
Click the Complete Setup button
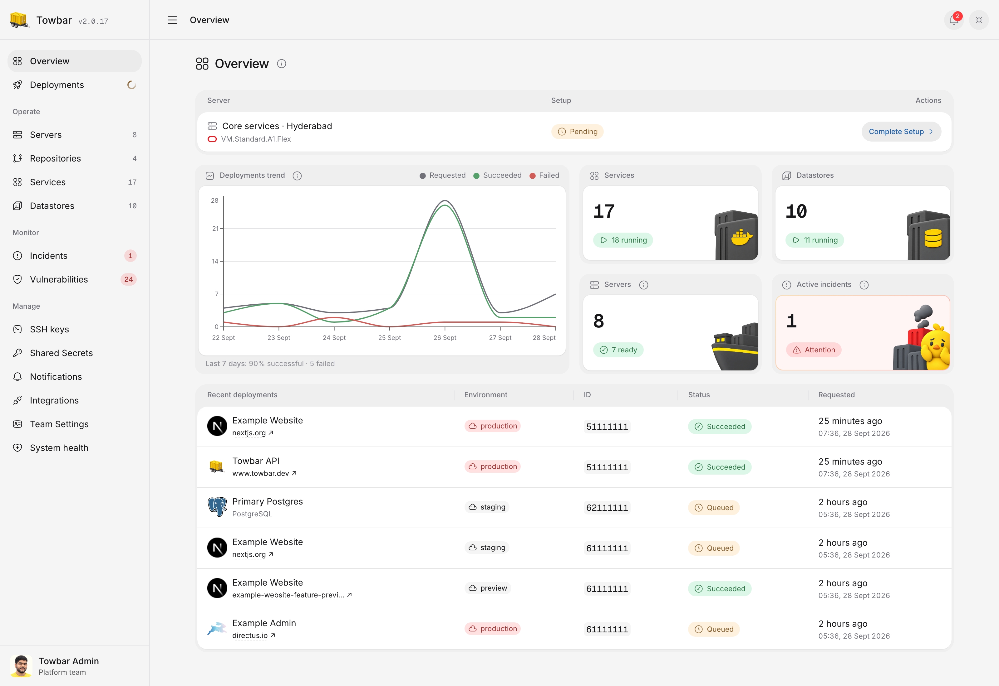[x=901, y=132]
